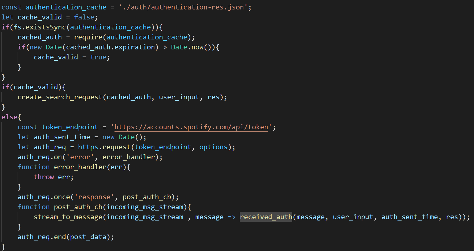This screenshot has width=474, height=251.
Task: Open the accounts.spotify.com token URL link
Action: pos(191,127)
